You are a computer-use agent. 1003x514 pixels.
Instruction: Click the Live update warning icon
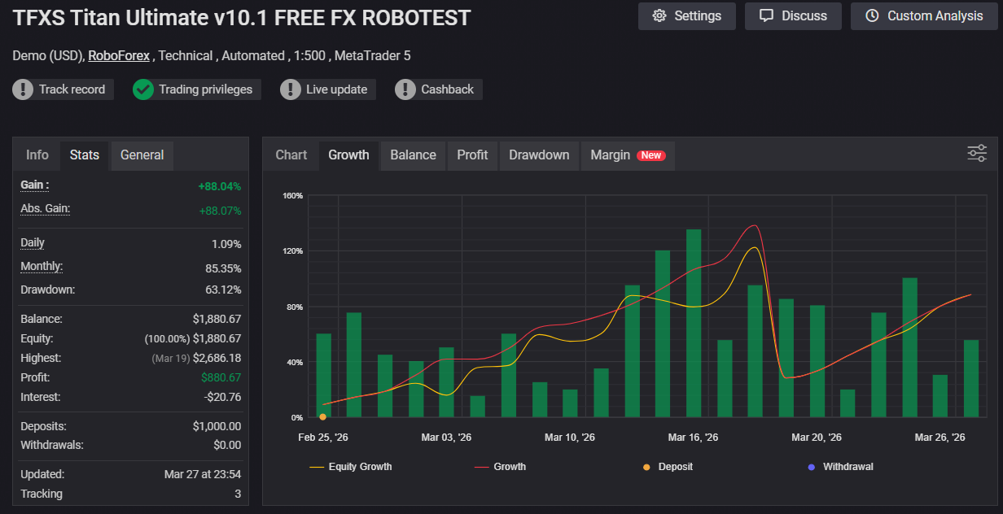tap(291, 89)
